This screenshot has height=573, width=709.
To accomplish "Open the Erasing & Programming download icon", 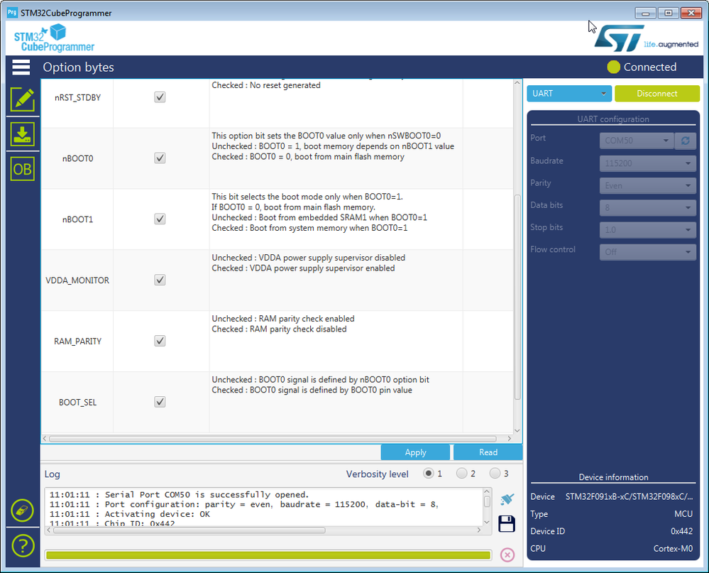I will 23,134.
